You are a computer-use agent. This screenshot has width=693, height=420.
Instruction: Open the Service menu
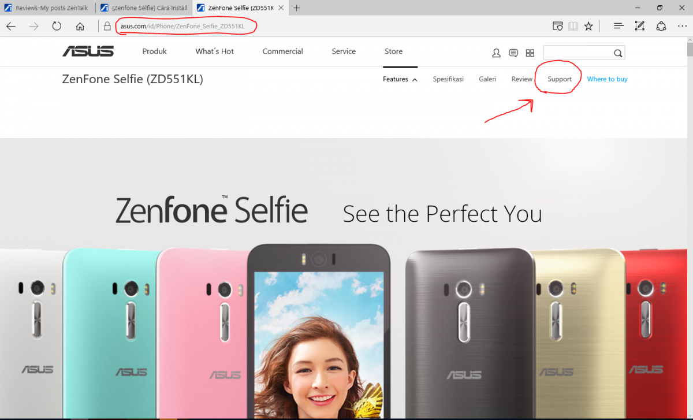tap(344, 51)
